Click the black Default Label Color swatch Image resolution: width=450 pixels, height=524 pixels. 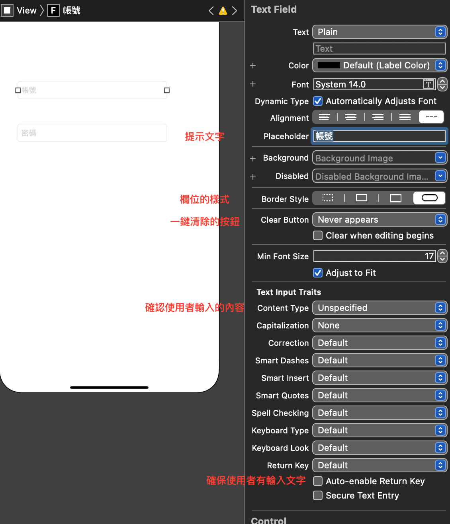click(329, 65)
